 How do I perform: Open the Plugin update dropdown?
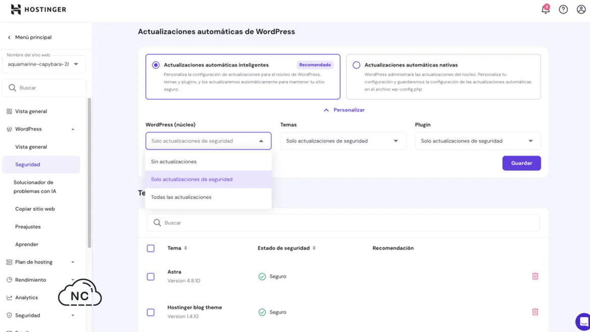pyautogui.click(x=478, y=141)
